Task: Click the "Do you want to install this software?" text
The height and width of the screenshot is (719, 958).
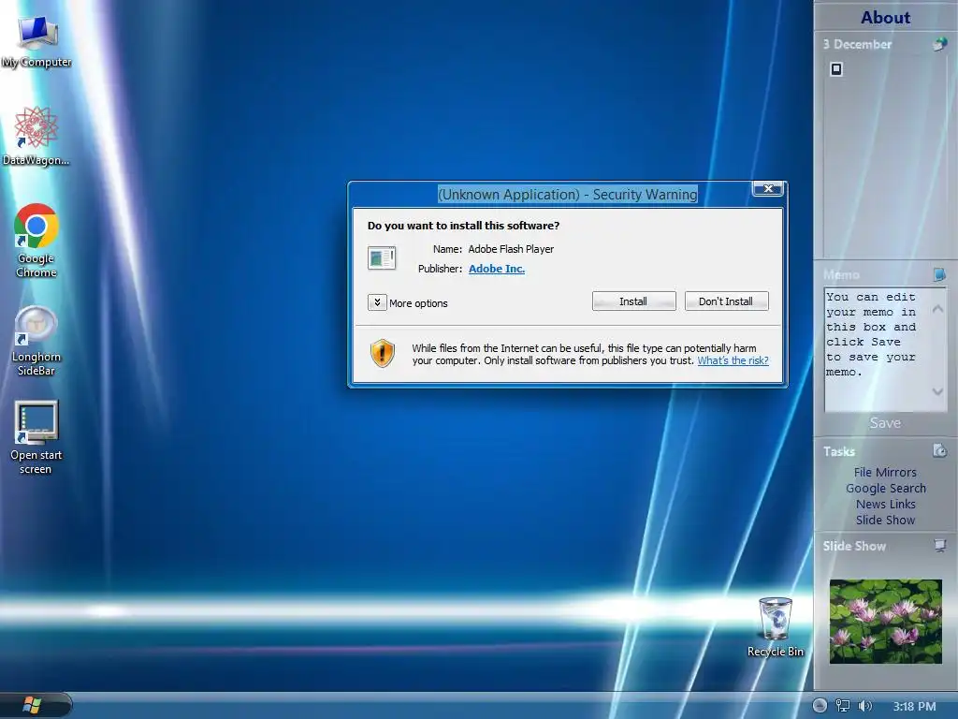Action: (x=463, y=226)
